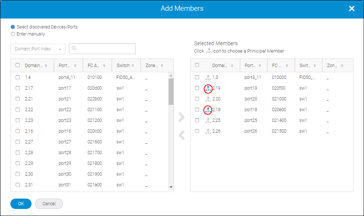Image resolution: width=364 pixels, height=216 pixels.
Task: Click principal member icon for row 2,18
Action: pos(208,110)
